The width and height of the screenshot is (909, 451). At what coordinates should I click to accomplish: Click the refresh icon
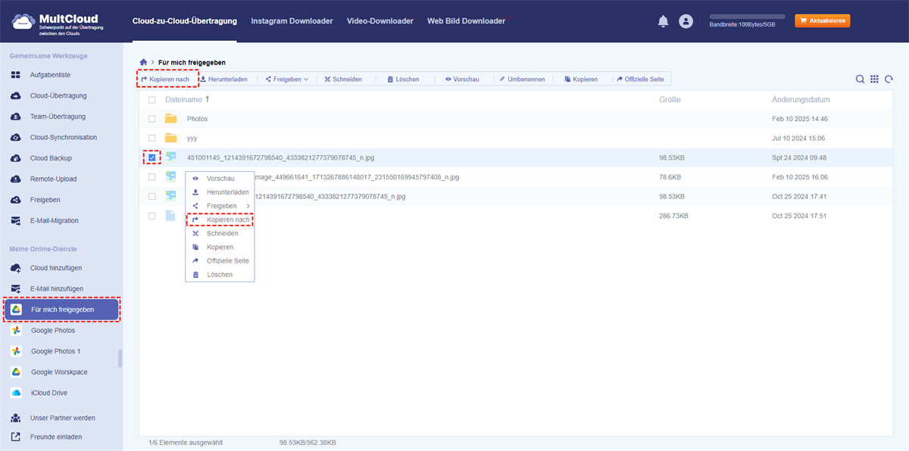(889, 79)
